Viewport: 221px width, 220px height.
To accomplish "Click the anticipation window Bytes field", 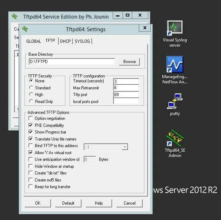I will point(90,159).
